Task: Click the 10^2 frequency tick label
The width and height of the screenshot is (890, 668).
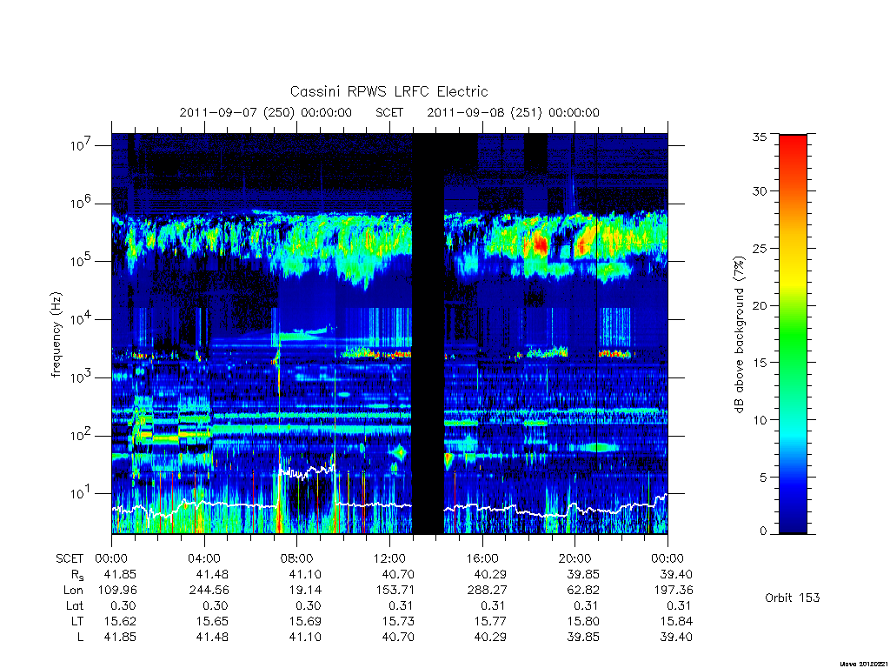Action: point(81,436)
